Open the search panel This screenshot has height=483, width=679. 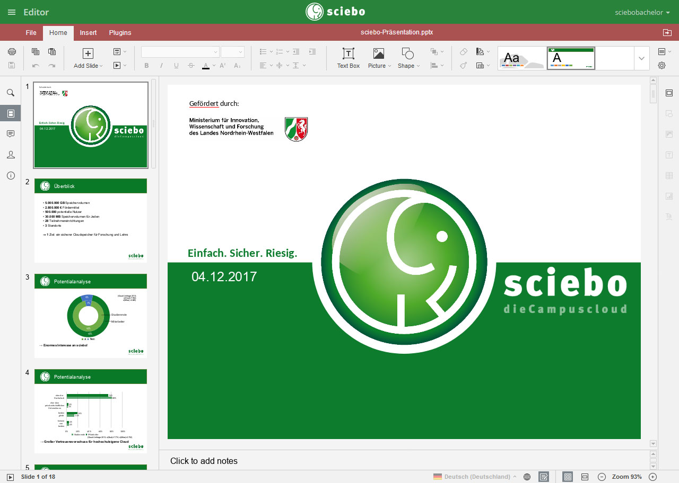tap(11, 92)
